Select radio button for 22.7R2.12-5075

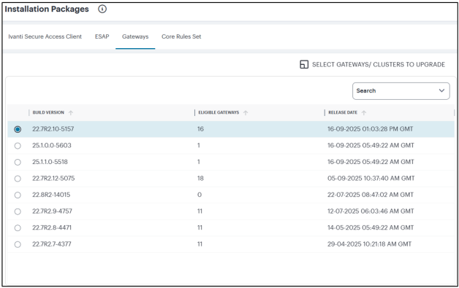[x=18, y=179]
